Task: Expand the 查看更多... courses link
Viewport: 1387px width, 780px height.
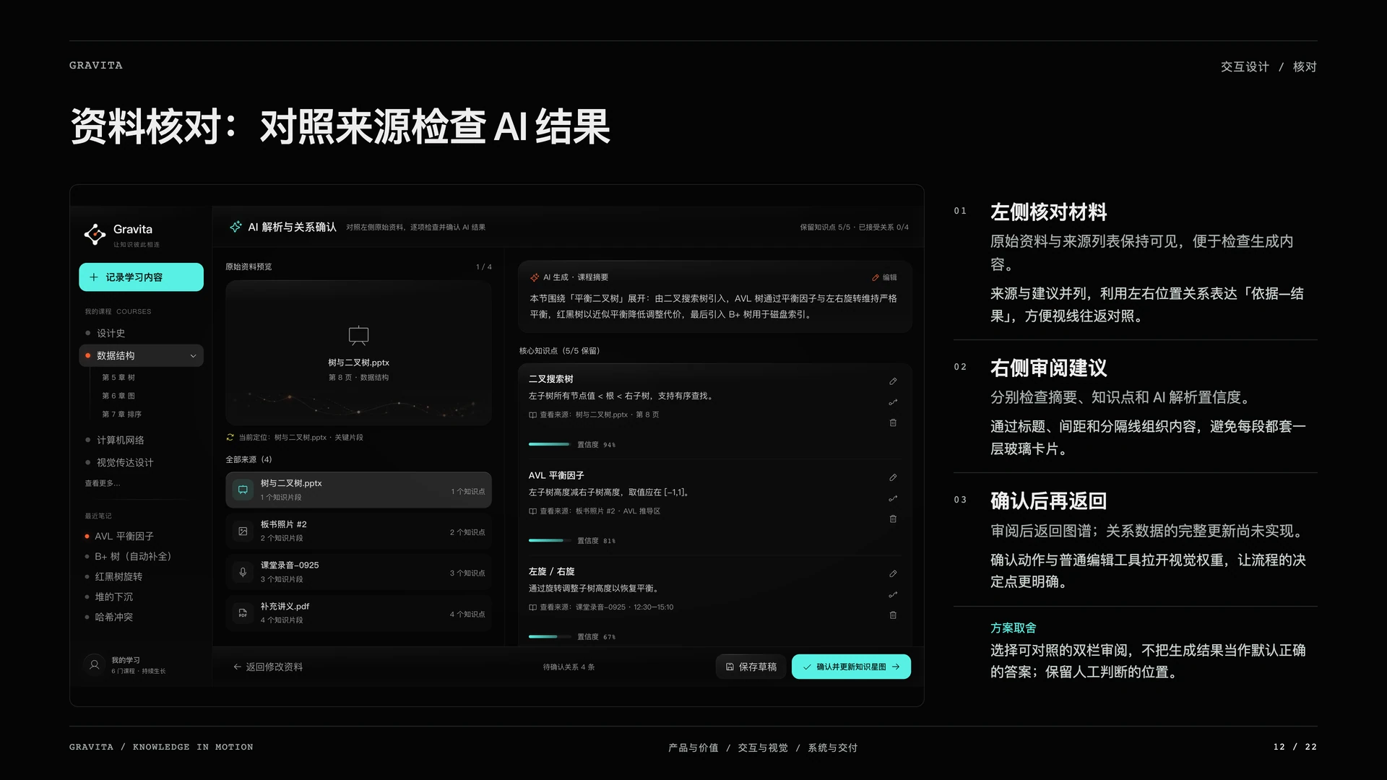Action: tap(103, 483)
